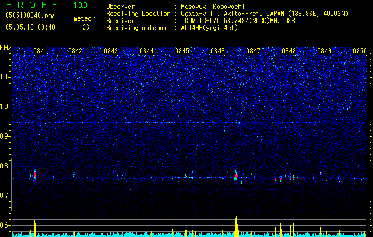Click the A504HB(yagi 4el) antenna text
The height and width of the screenshot is (237, 373).
[209, 28]
